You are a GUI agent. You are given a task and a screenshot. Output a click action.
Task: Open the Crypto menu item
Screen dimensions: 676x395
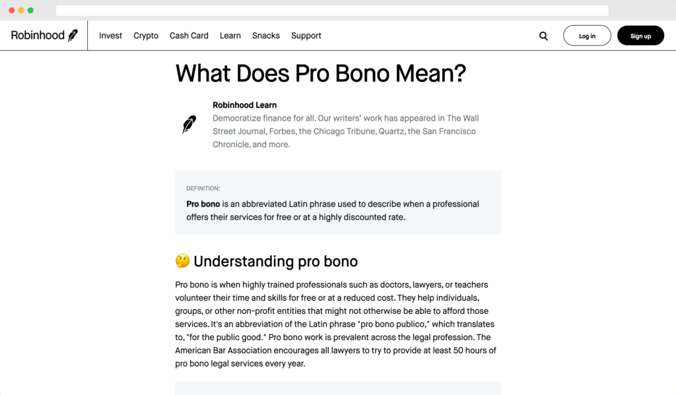point(146,36)
